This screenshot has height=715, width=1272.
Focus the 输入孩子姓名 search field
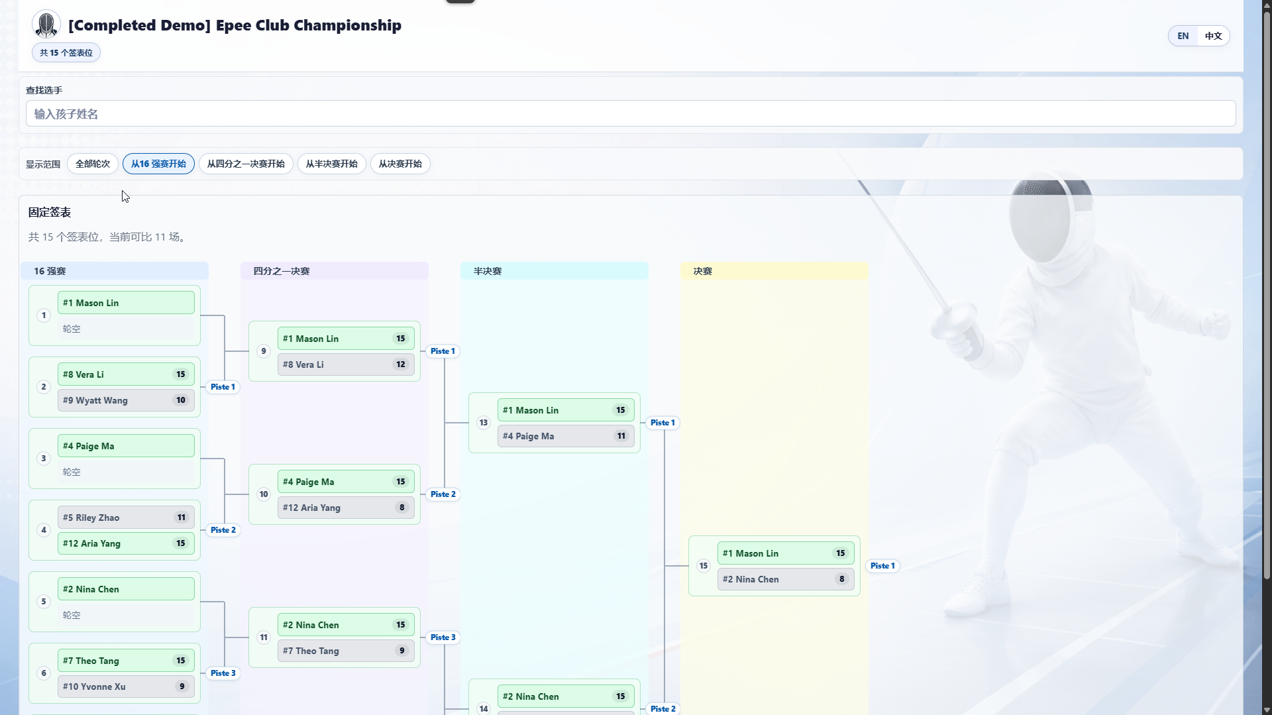coord(631,113)
